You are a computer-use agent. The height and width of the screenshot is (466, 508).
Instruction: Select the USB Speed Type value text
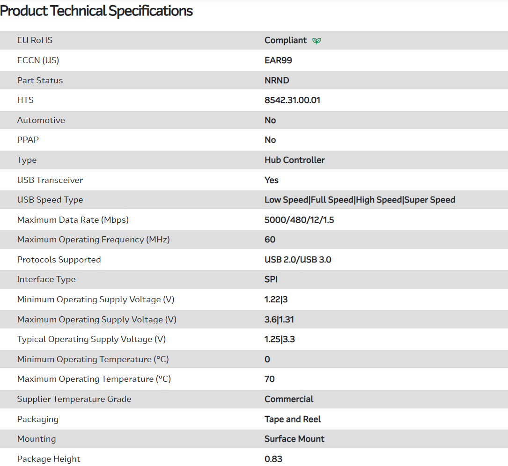pyautogui.click(x=360, y=200)
